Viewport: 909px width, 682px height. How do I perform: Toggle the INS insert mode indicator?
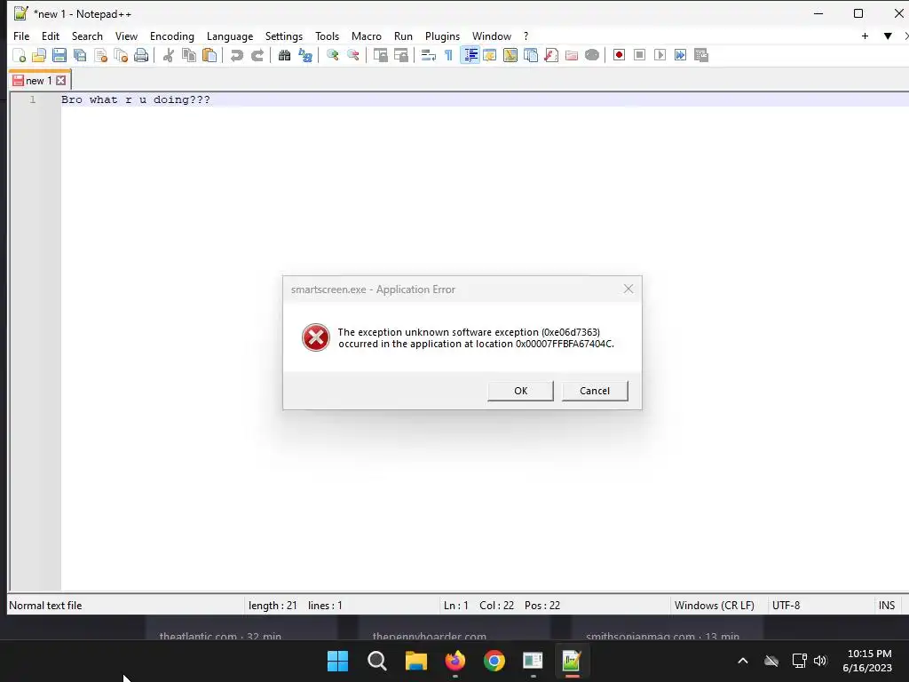[x=887, y=606]
